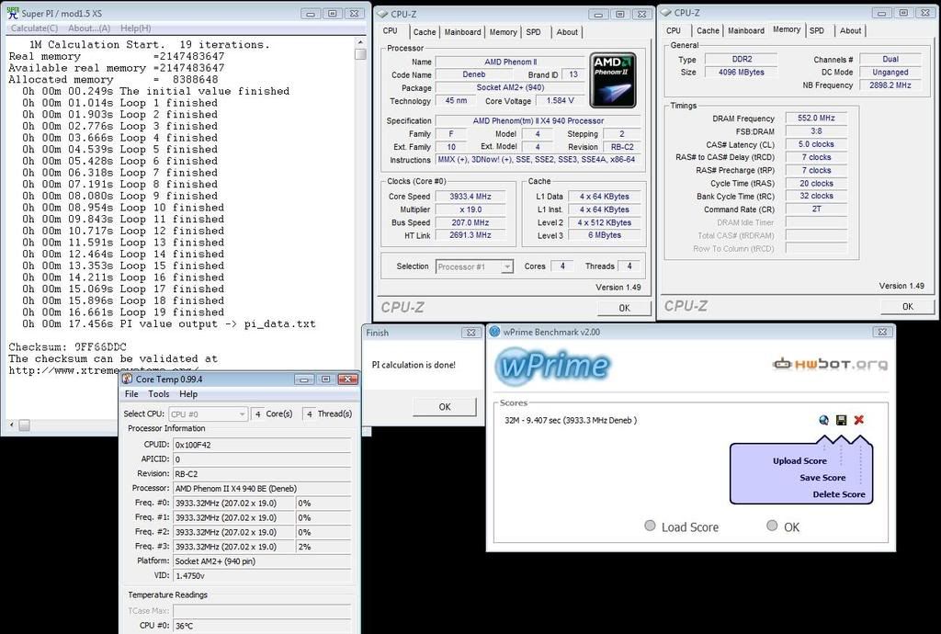
Task: Switch to SPD tab in second CPU-Z
Action: click(x=817, y=30)
